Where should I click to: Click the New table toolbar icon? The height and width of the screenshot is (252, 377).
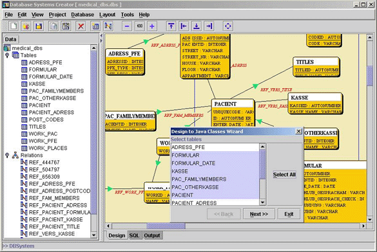(x=95, y=26)
